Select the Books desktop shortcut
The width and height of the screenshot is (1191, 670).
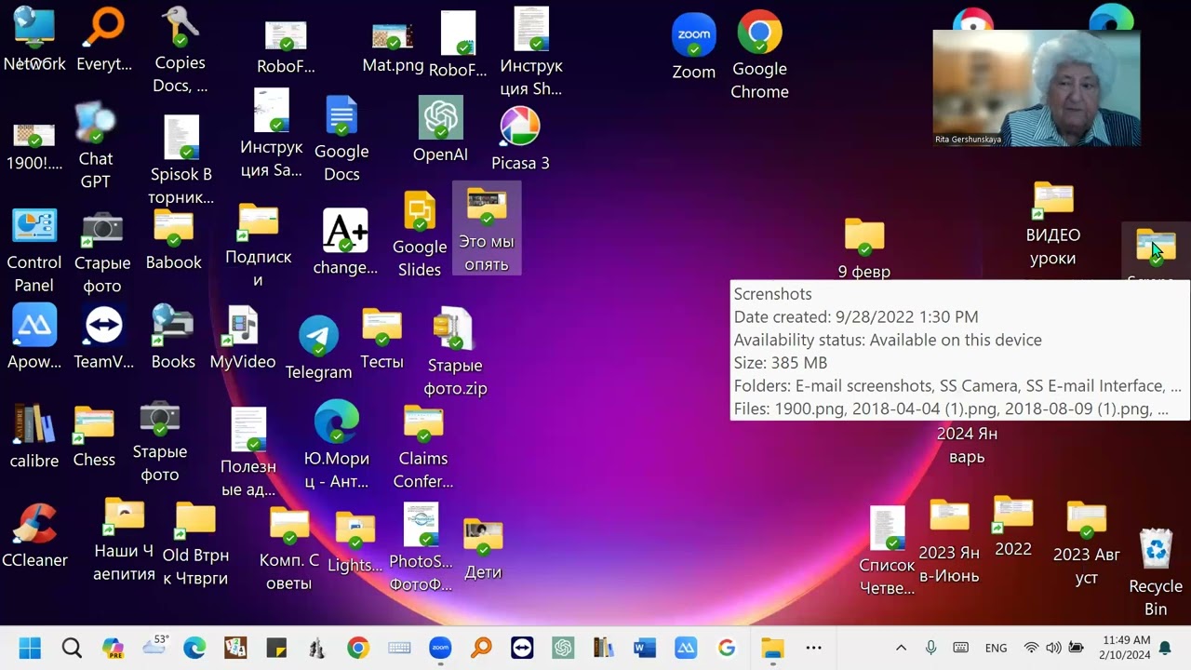(173, 337)
